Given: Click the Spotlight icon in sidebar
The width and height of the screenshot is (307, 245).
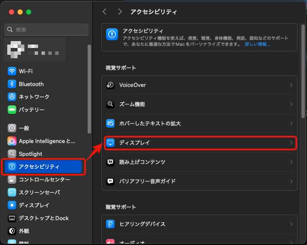Looking at the screenshot, I should (12, 154).
